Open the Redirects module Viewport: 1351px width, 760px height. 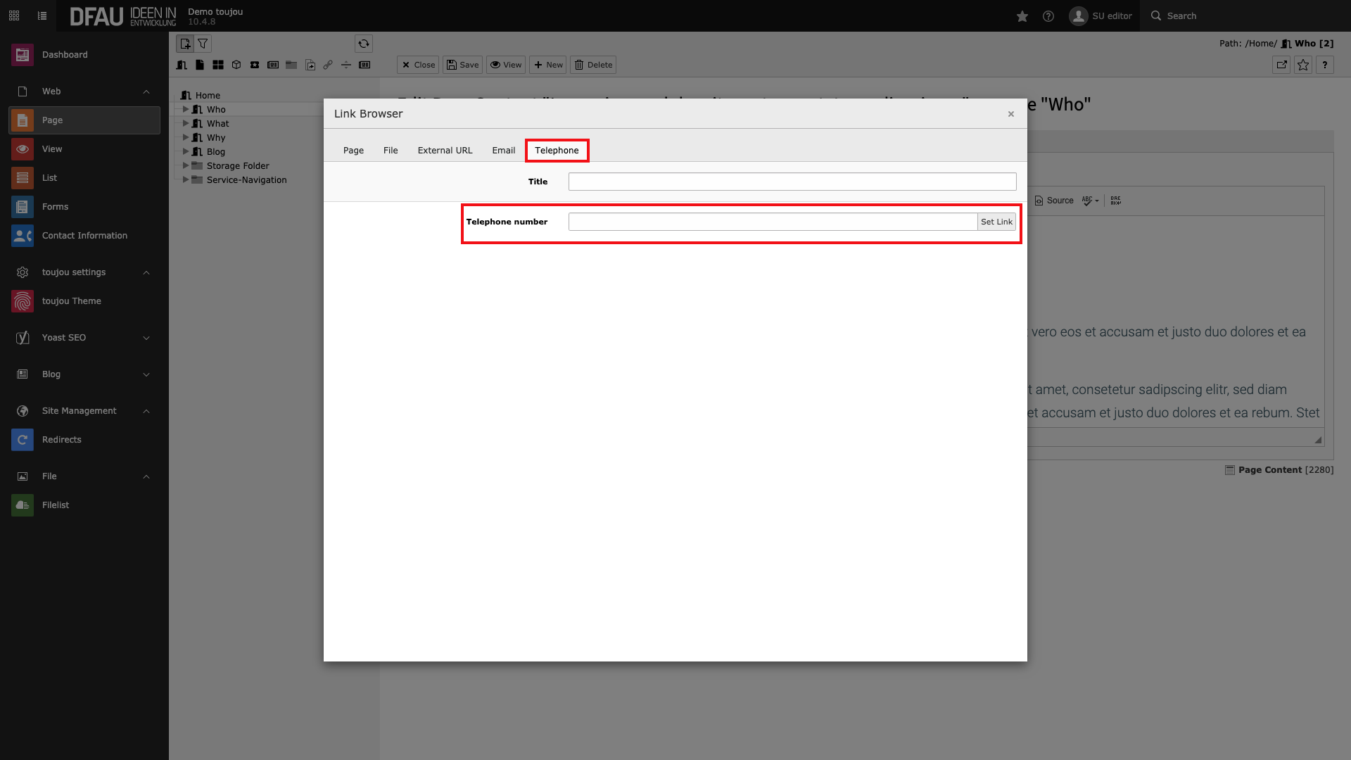click(x=61, y=440)
